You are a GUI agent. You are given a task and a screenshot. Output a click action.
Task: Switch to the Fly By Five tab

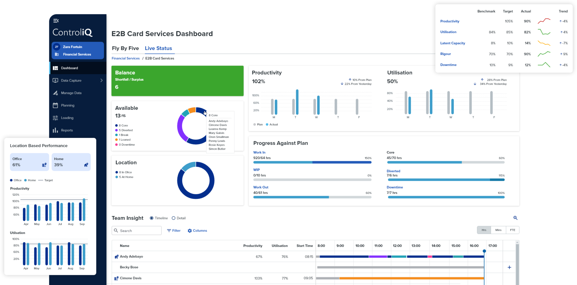pyautogui.click(x=125, y=48)
